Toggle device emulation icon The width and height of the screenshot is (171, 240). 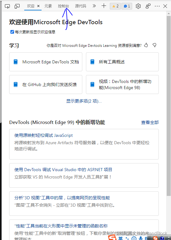pyautogui.click(x=17, y=6)
